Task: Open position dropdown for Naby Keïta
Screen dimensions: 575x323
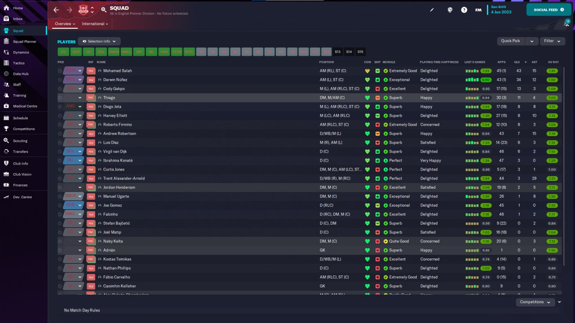Action: click(x=80, y=241)
